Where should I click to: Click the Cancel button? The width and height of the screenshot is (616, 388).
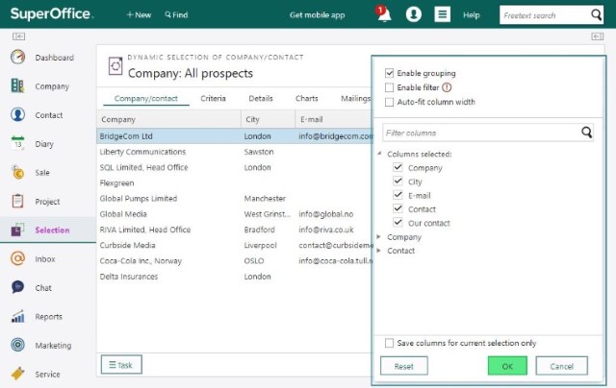561,366
